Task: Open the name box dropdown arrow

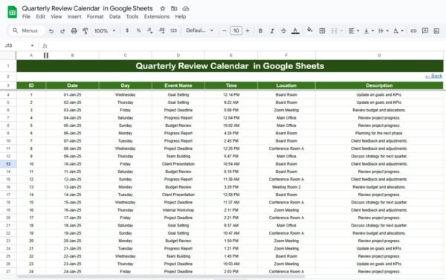Action: 32,45
